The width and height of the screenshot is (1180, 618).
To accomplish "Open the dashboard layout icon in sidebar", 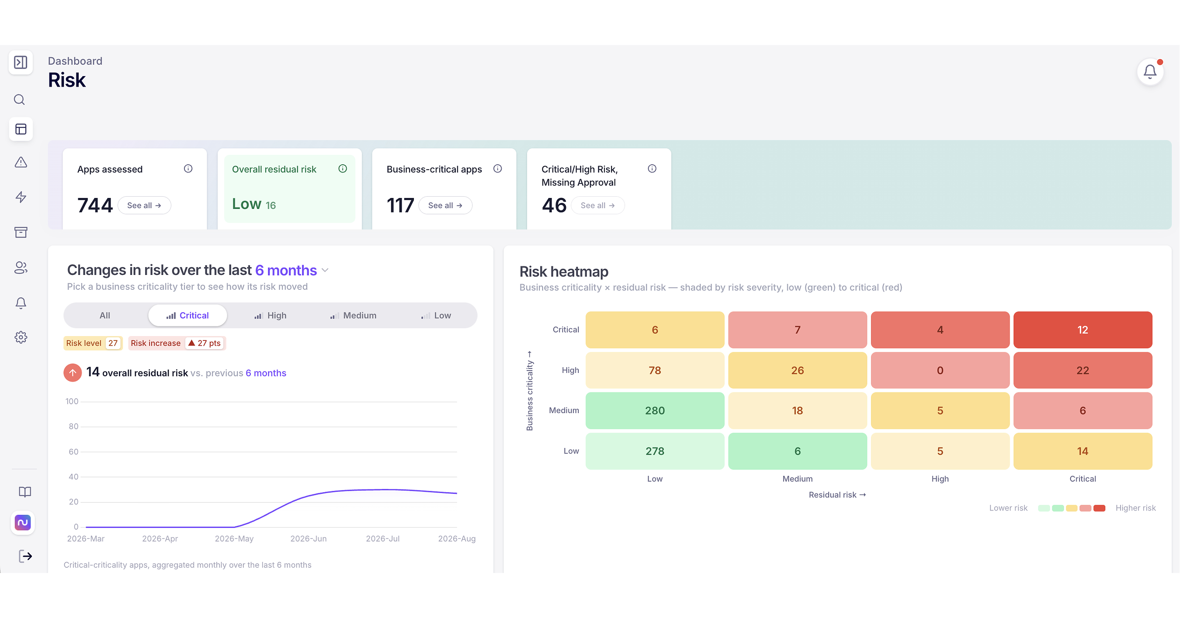I will pyautogui.click(x=21, y=129).
